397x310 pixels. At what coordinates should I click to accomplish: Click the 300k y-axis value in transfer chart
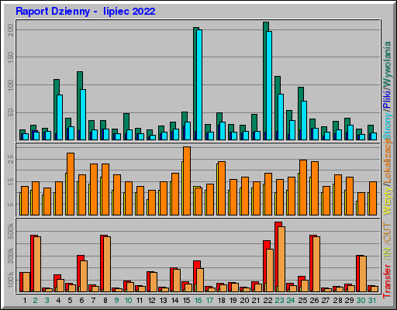[x=10, y=256]
